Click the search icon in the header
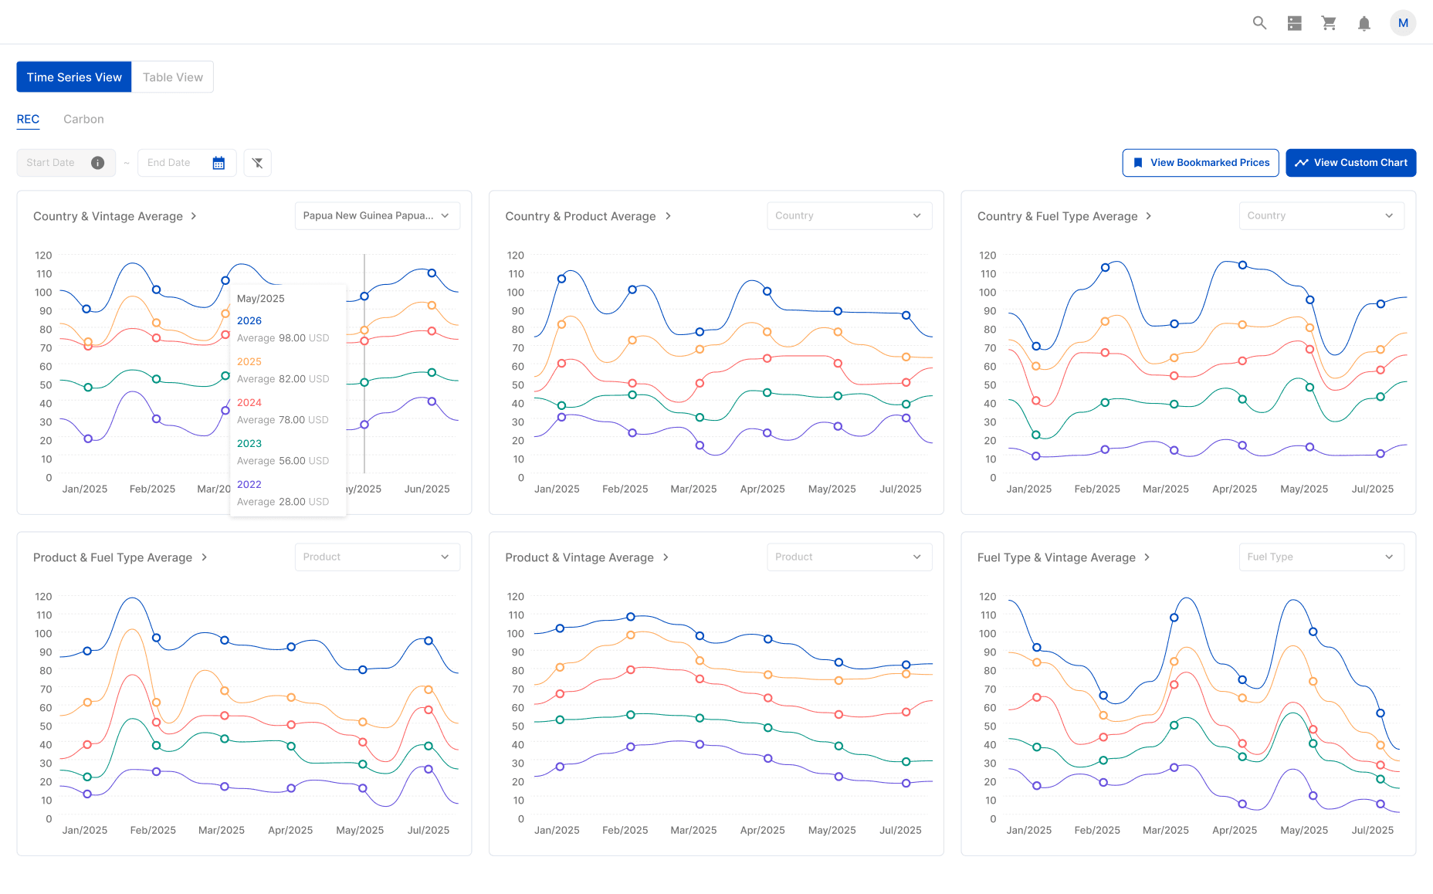 1259,22
